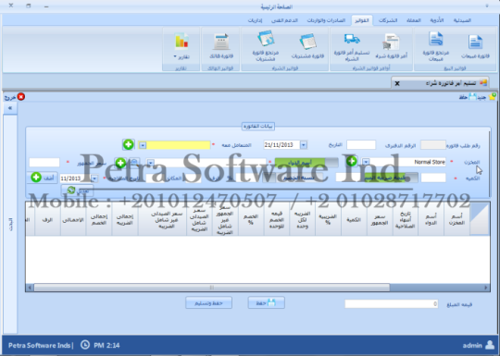This screenshot has width=500, height=356.
Task: Click search icon next to medicine dropdown
Action: [x=134, y=162]
